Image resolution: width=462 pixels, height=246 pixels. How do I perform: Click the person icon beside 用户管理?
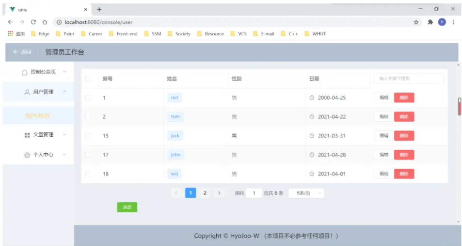tap(27, 92)
